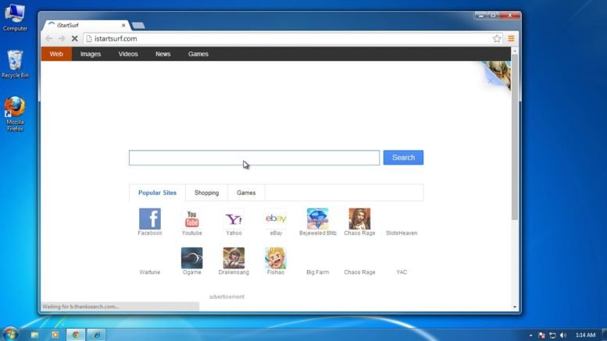Open the Wartune link
Image resolution: width=607 pixels, height=341 pixels.
(150, 272)
